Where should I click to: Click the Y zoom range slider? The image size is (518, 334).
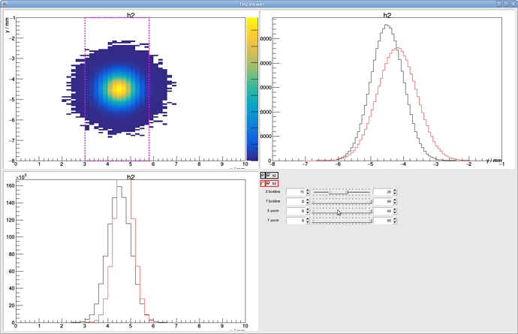tap(342, 221)
